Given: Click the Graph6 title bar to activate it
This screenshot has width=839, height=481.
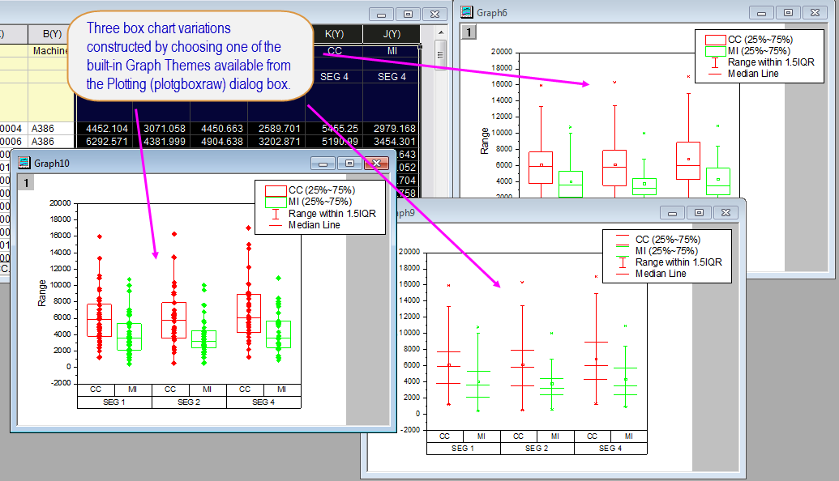Looking at the screenshot, I should coord(608,12).
